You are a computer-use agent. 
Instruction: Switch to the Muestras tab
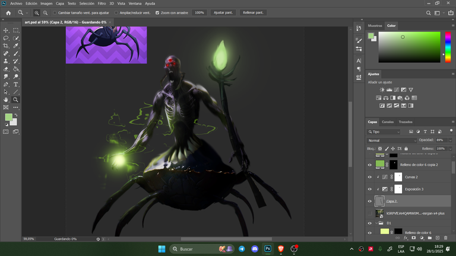tap(375, 25)
